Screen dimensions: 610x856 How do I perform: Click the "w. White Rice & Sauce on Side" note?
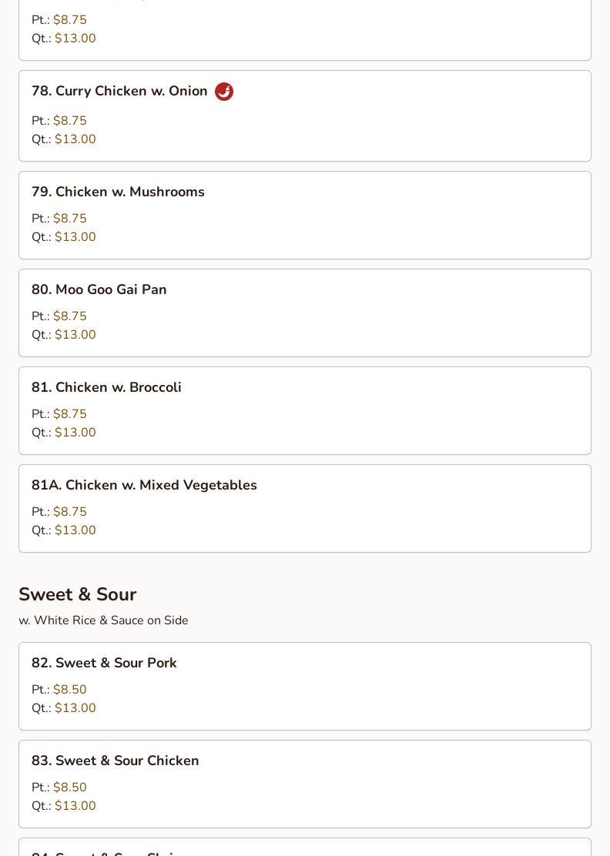pos(103,620)
